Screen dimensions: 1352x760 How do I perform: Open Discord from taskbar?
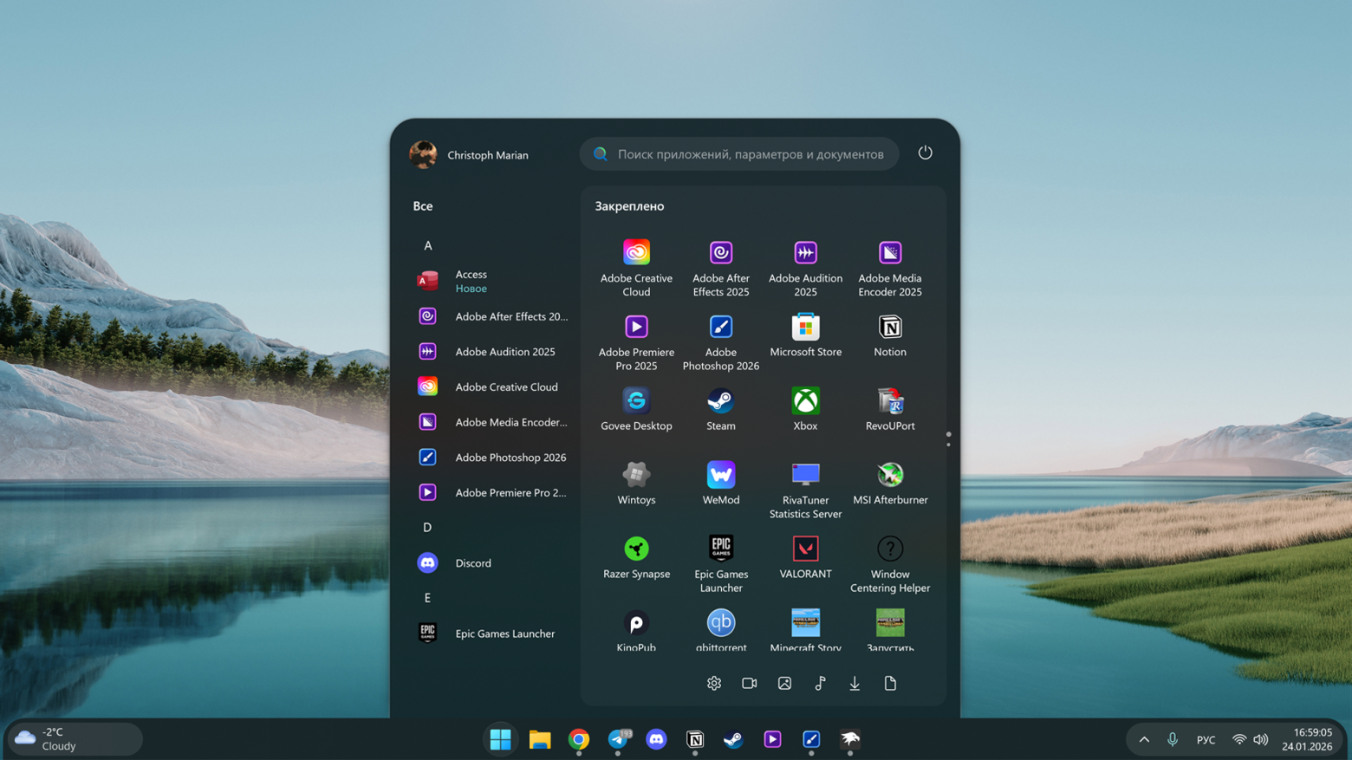coord(656,739)
